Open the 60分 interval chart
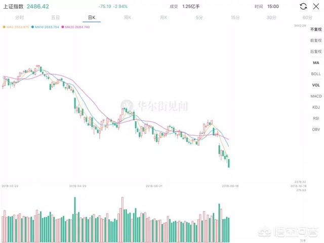Screen dimensions: 324x243 click(307, 17)
